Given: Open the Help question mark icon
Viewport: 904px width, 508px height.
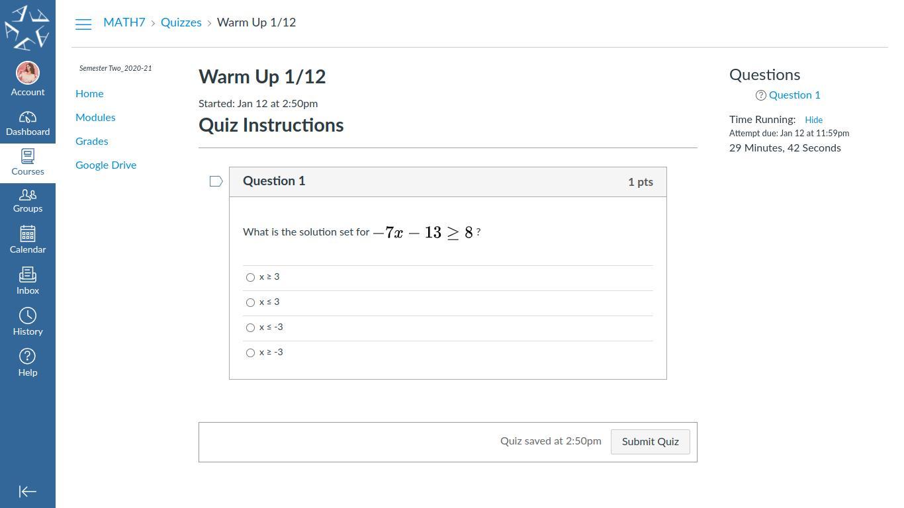Looking at the screenshot, I should pos(28,357).
